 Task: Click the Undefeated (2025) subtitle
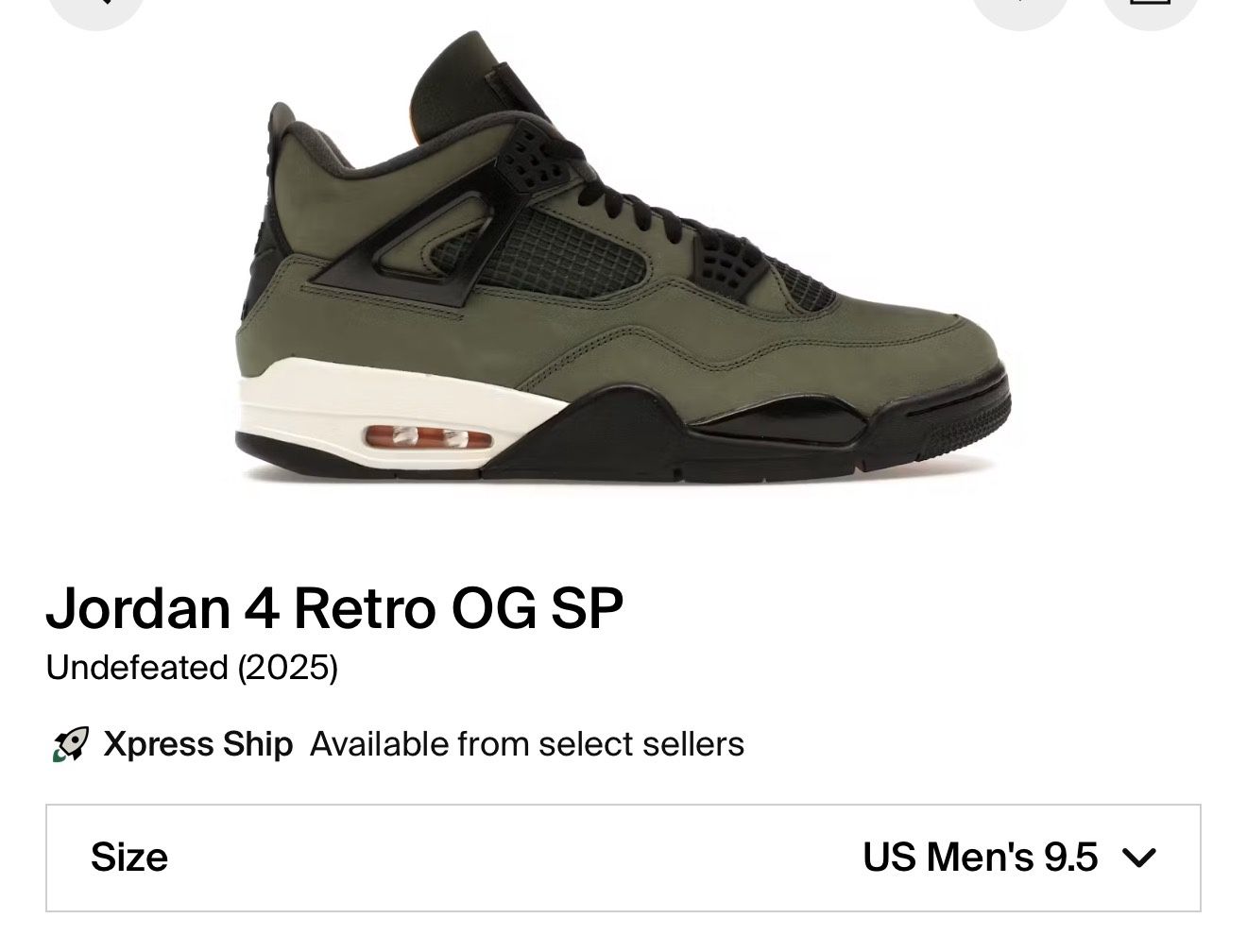pos(192,668)
